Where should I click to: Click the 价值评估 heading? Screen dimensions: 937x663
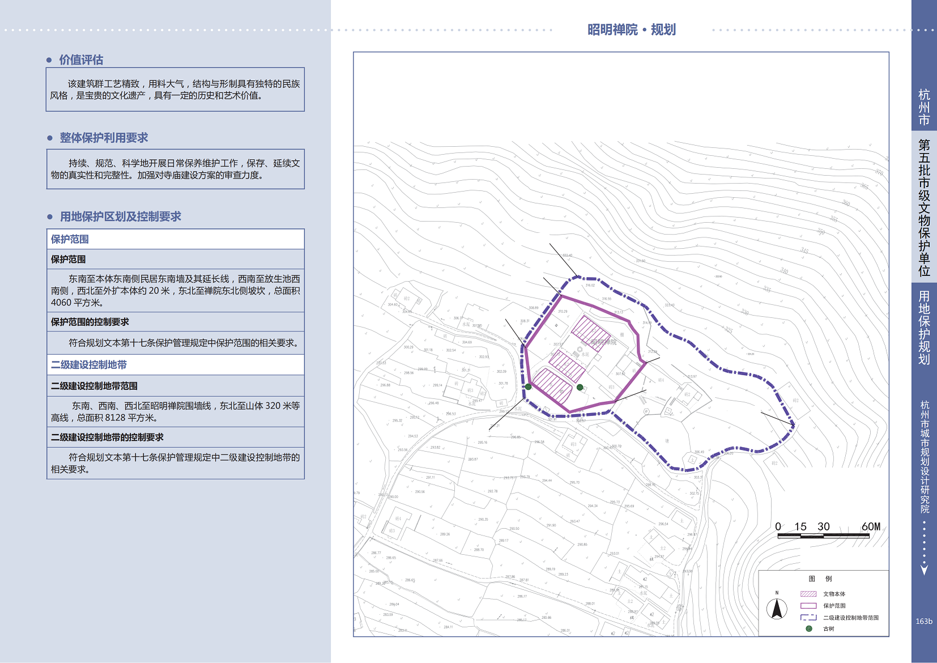[x=81, y=60]
